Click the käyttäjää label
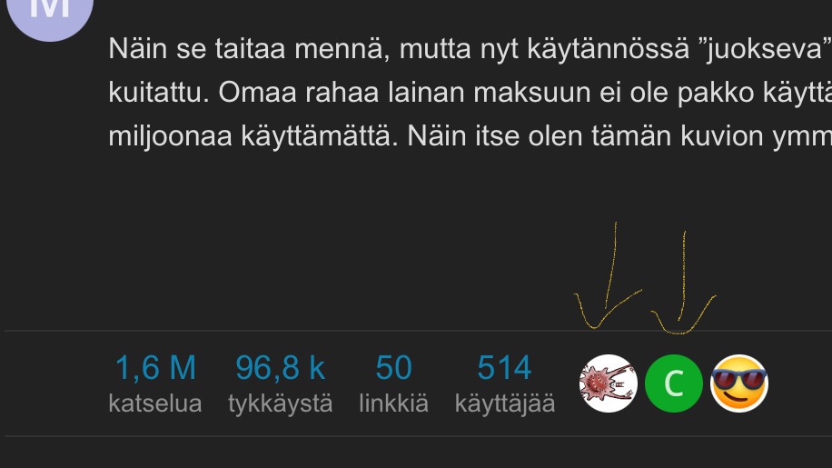The width and height of the screenshot is (832, 468). pos(505,404)
